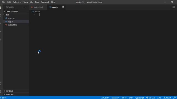177x99 pixels.
Task: Change indentation via Spaces: 4
Action: 115,98
